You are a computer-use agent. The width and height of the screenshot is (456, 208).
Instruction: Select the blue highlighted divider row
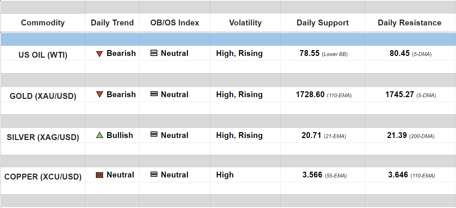(228, 39)
